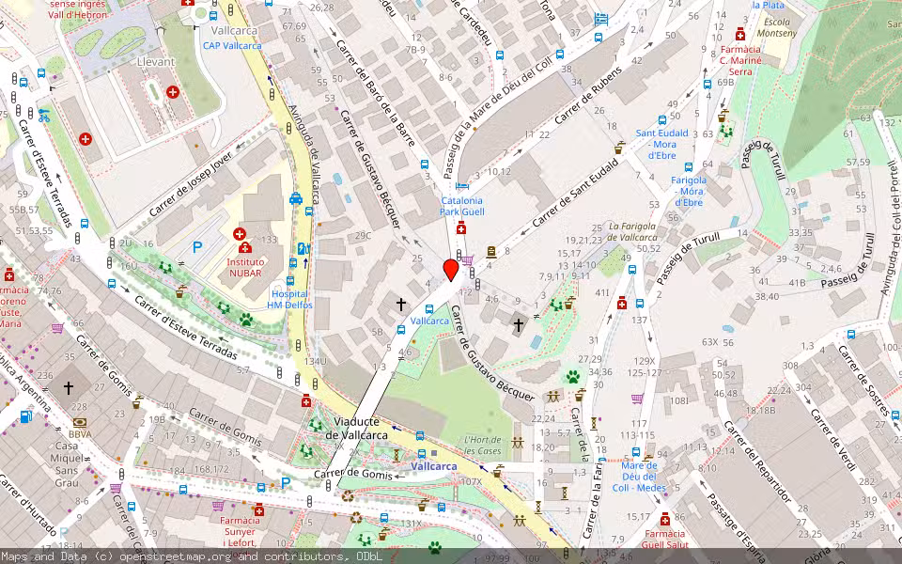
Task: Click the traffic signal icon below Catalonia Park Güell
Action: (459, 254)
